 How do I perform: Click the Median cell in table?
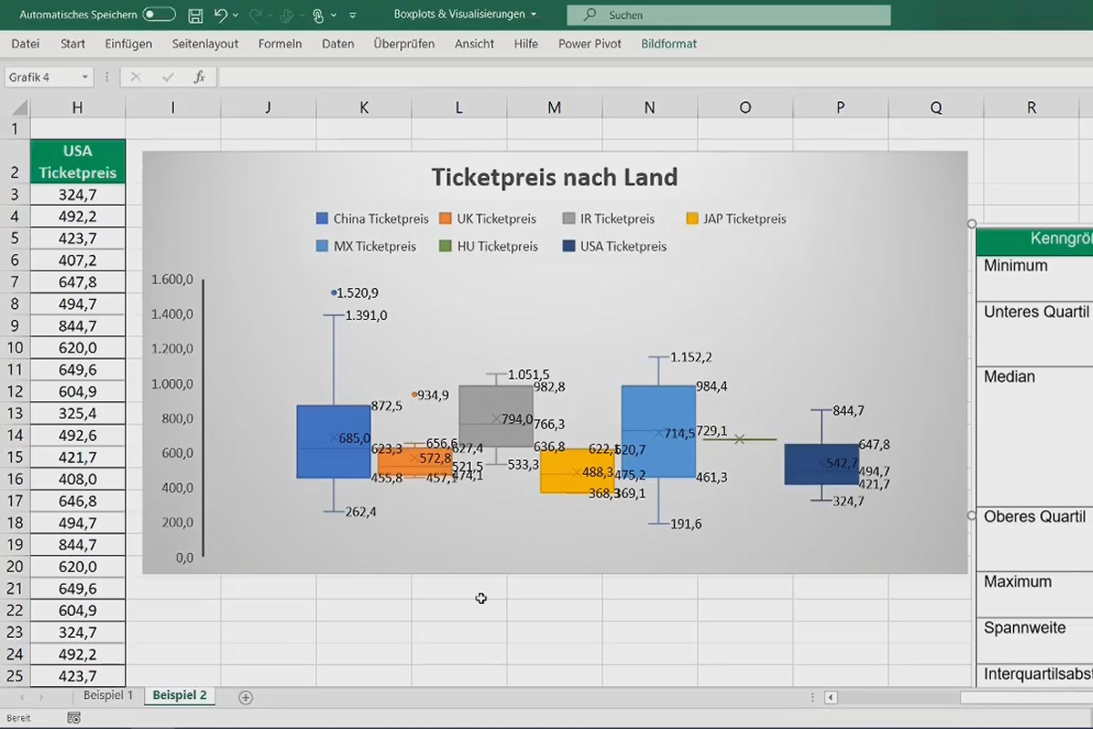coord(1035,436)
